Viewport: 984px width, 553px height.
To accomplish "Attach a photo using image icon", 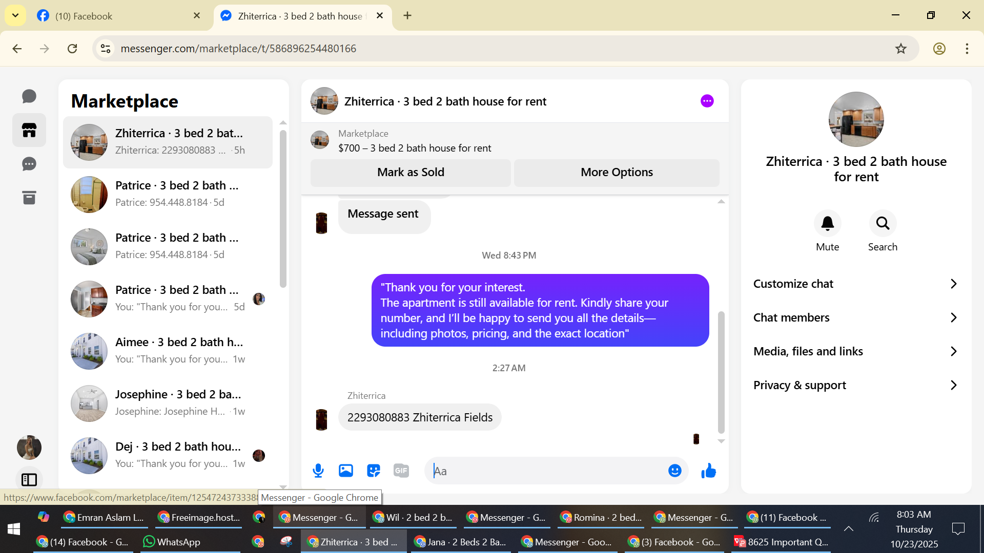I will click(x=346, y=471).
